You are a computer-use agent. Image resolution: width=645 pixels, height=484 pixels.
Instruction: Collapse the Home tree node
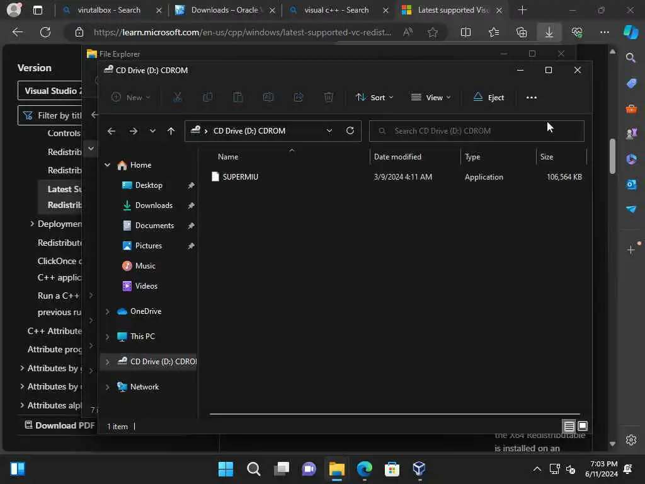pyautogui.click(x=107, y=165)
